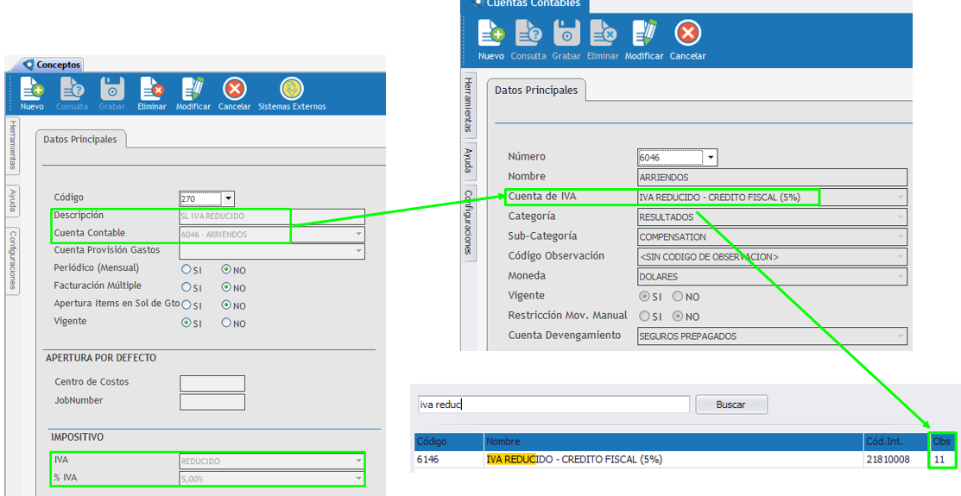Open Ayuda side tab in Conceptos
This screenshot has width=961, height=496.
[13, 201]
